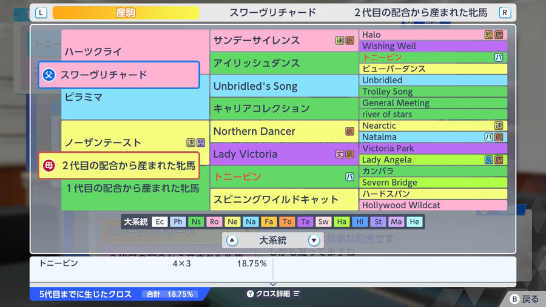Click the 短 icon on Halo row

(489, 35)
